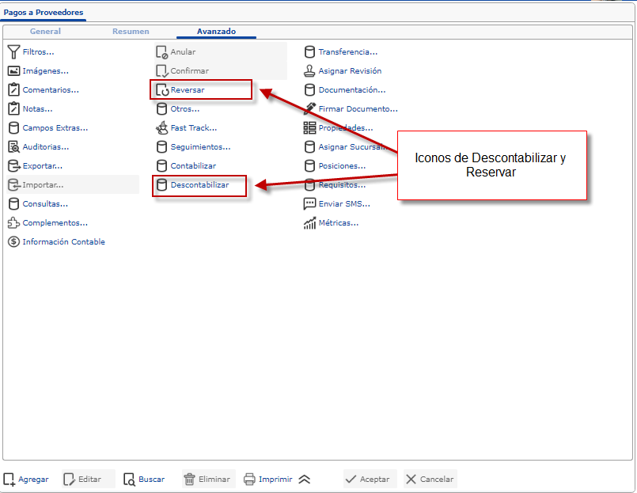This screenshot has height=493, width=637.
Task: Click the funnel icon next to Filtros
Action: click(x=13, y=52)
